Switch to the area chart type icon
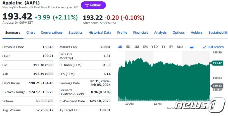228x116 pixels. [192, 47]
